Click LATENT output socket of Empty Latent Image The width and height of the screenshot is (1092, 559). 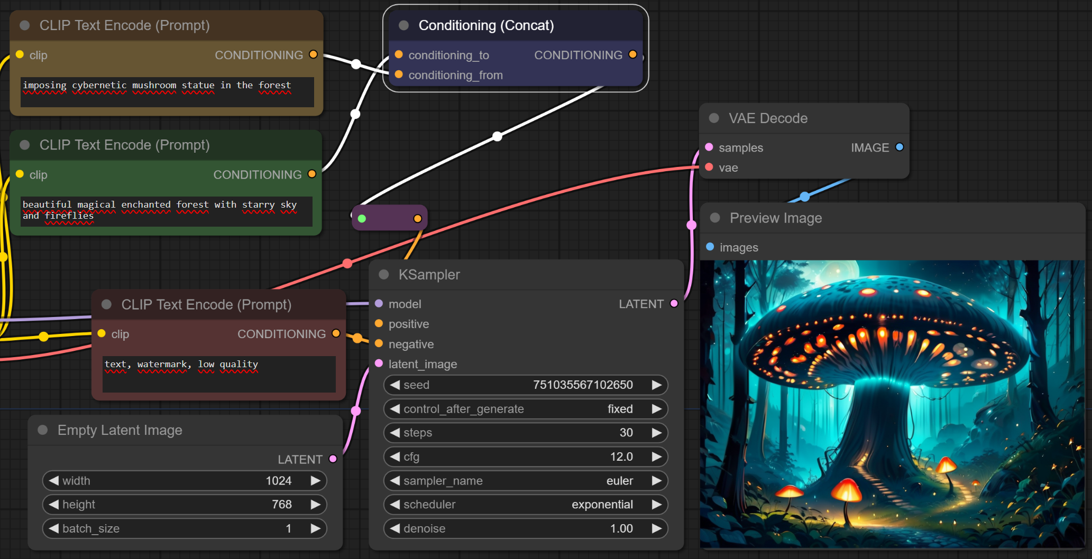(333, 459)
